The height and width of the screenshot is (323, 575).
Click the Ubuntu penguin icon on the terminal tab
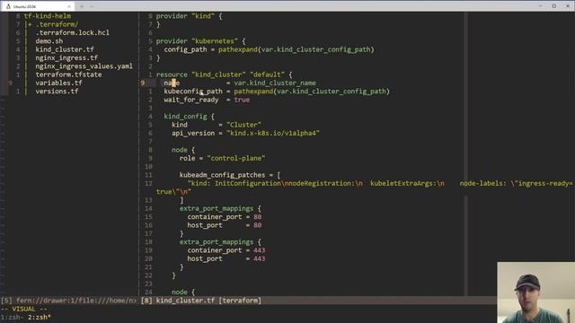click(8, 6)
